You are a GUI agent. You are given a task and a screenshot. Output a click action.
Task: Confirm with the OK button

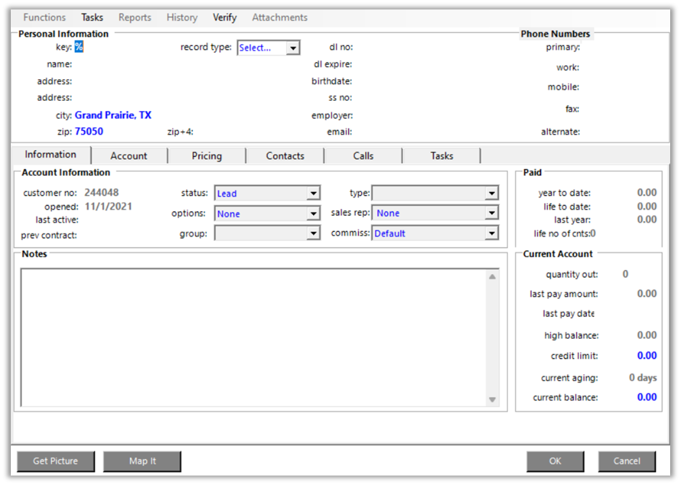555,461
